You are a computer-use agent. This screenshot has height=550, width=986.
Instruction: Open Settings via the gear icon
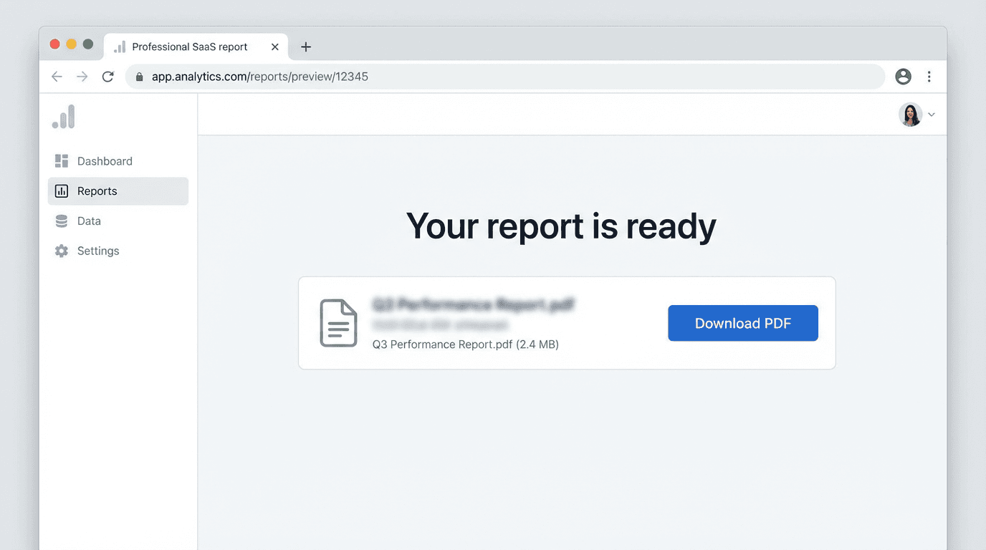click(61, 251)
